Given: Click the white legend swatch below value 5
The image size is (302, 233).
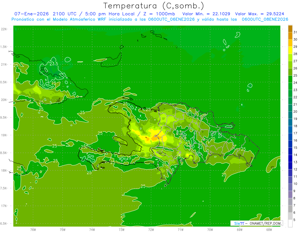Looking at the screenshot, I should (290, 223).
